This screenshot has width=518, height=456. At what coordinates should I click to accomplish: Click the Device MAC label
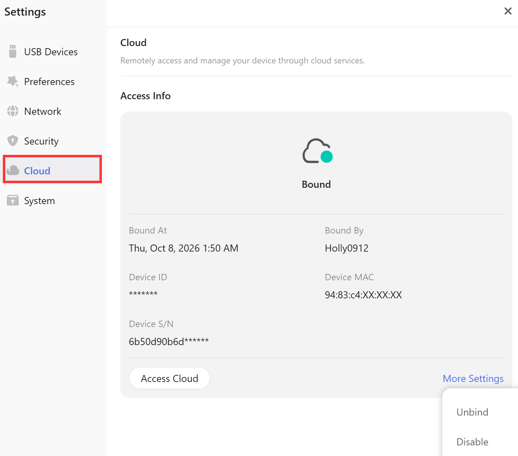tap(349, 277)
